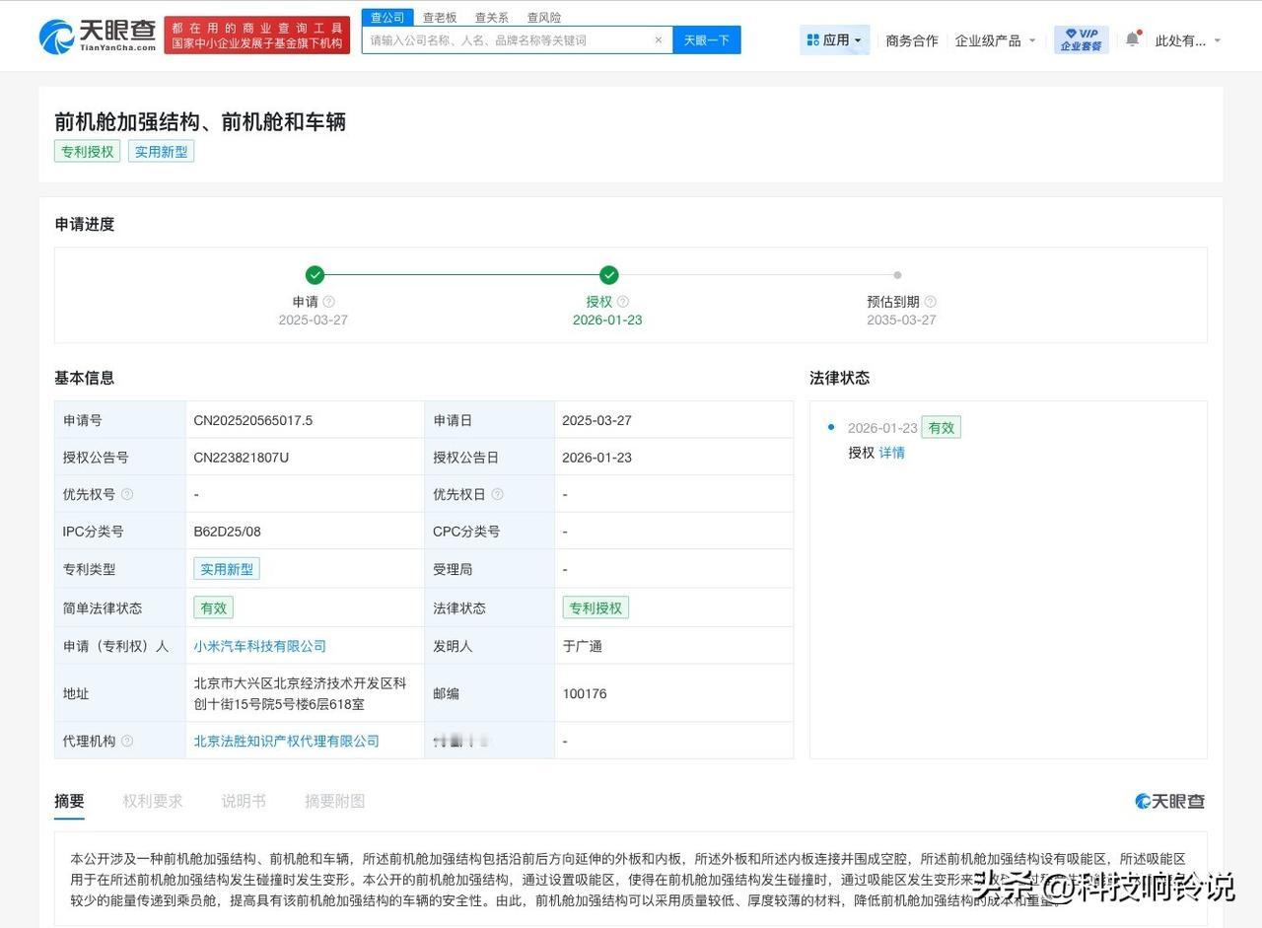Click the 天眼查 watermark icon above the abstract
This screenshot has width=1262, height=928.
pos(1143,802)
